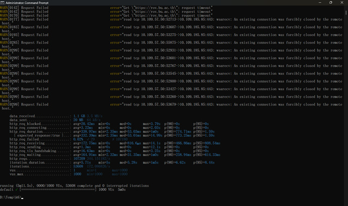Select 'avg=20.42ms' in http_req_blocked row

pos(84,124)
